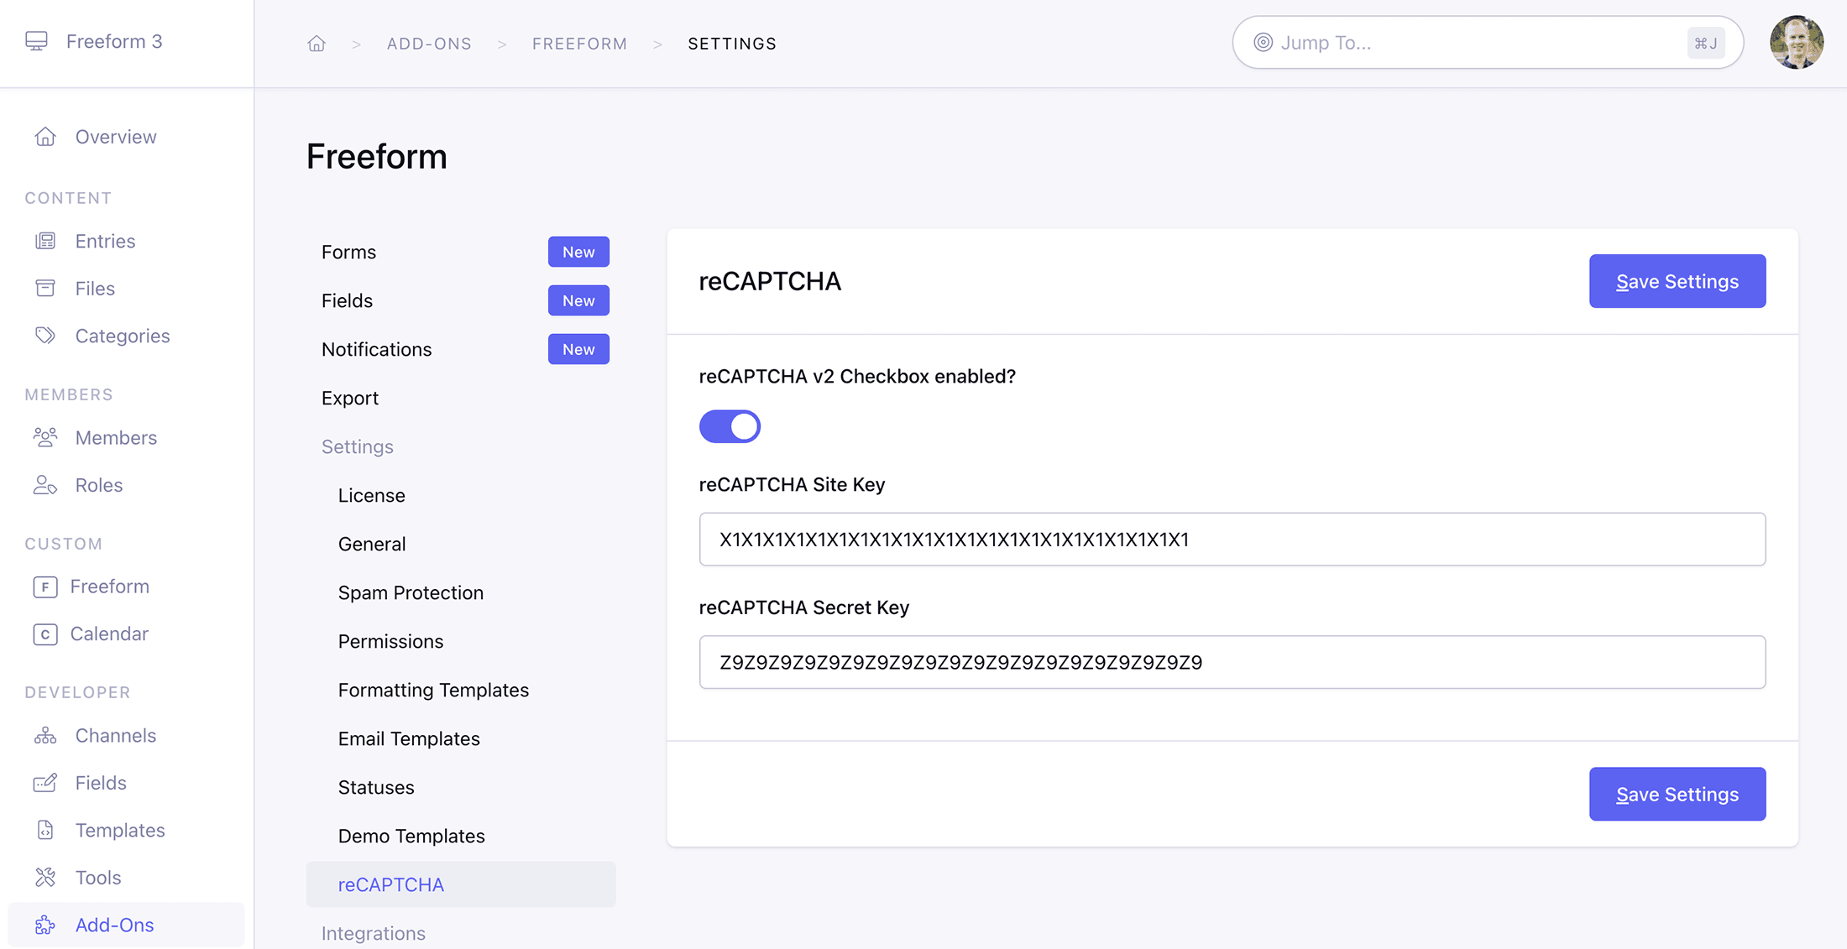The width and height of the screenshot is (1847, 949).
Task: Click the Channels sidebar label
Action: (x=116, y=736)
